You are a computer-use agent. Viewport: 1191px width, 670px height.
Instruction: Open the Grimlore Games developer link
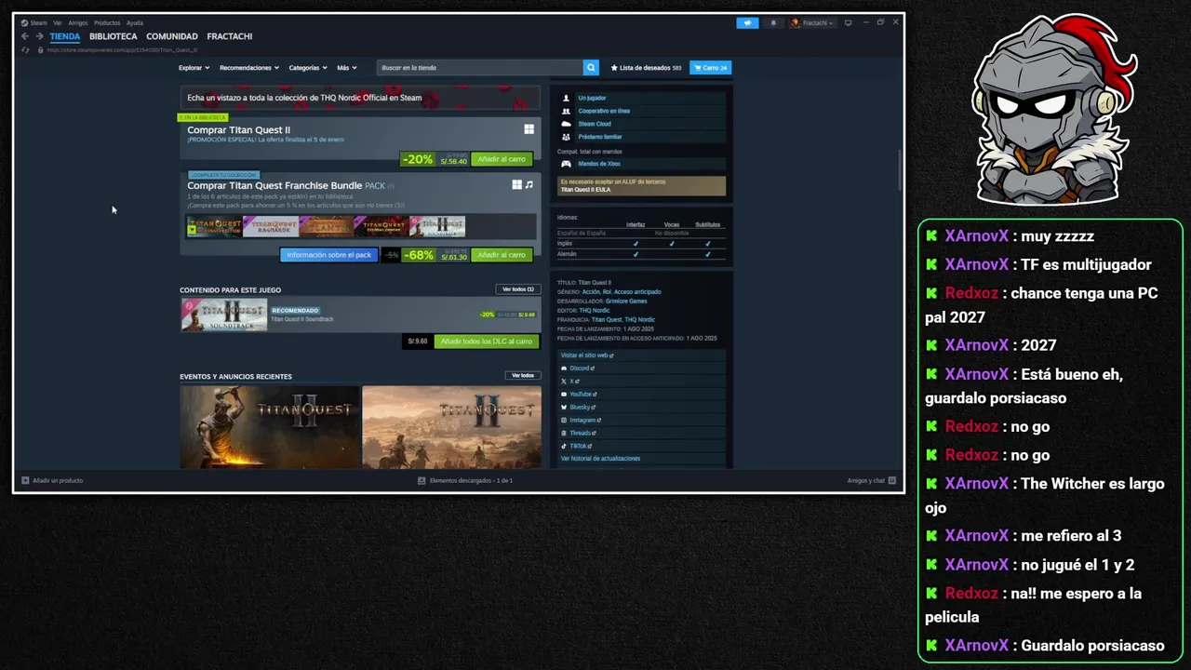(626, 301)
